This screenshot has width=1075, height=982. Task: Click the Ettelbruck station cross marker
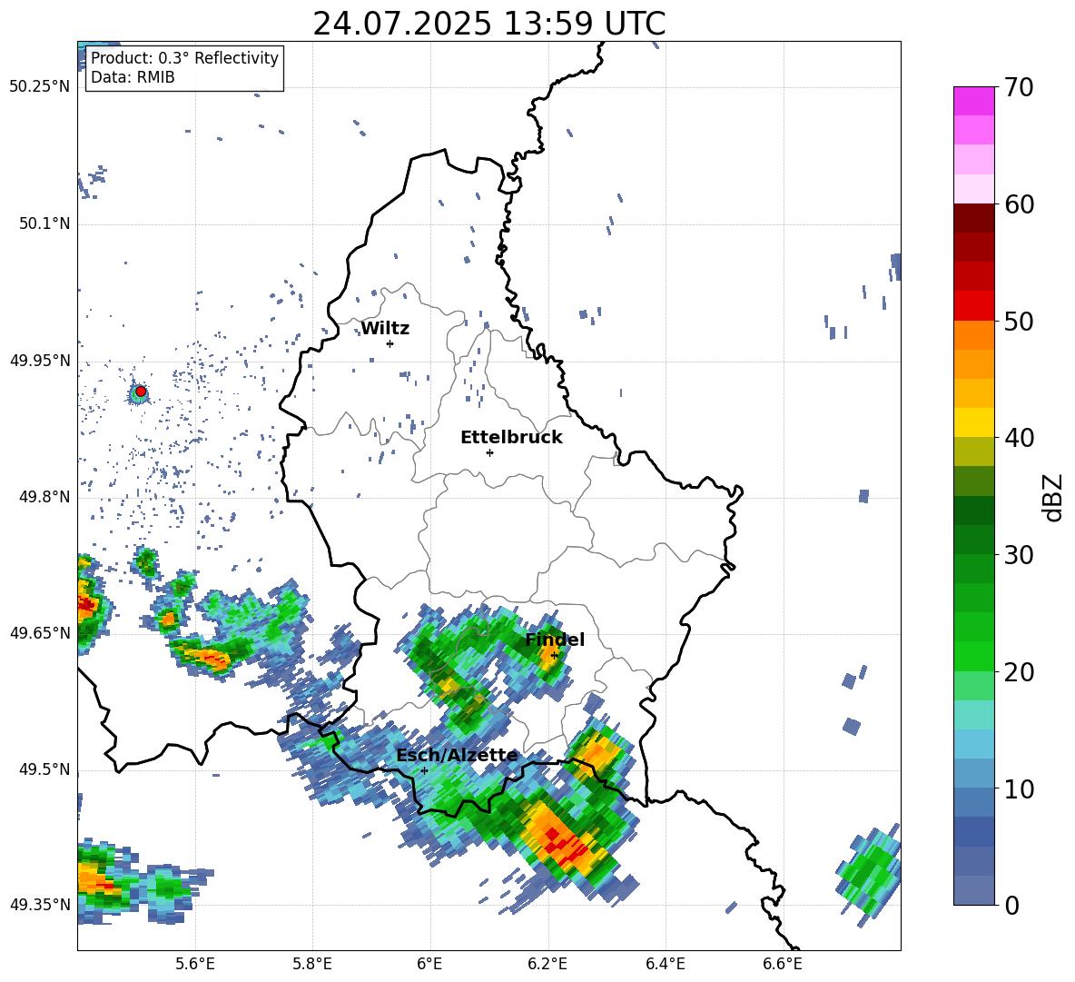click(x=489, y=452)
